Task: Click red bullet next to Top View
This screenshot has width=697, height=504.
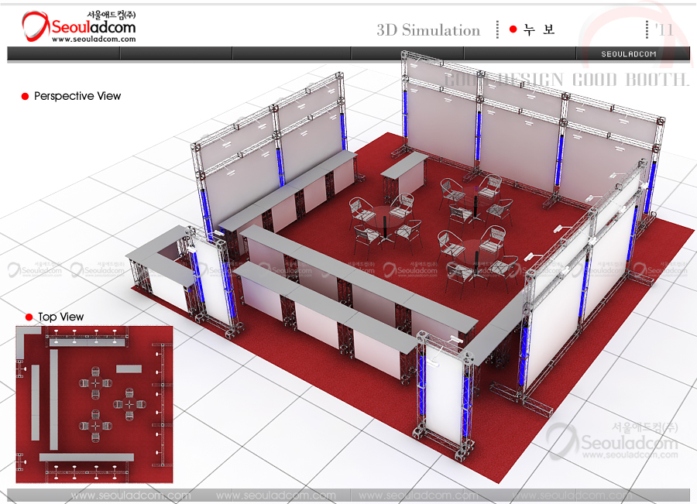Action: click(29, 317)
